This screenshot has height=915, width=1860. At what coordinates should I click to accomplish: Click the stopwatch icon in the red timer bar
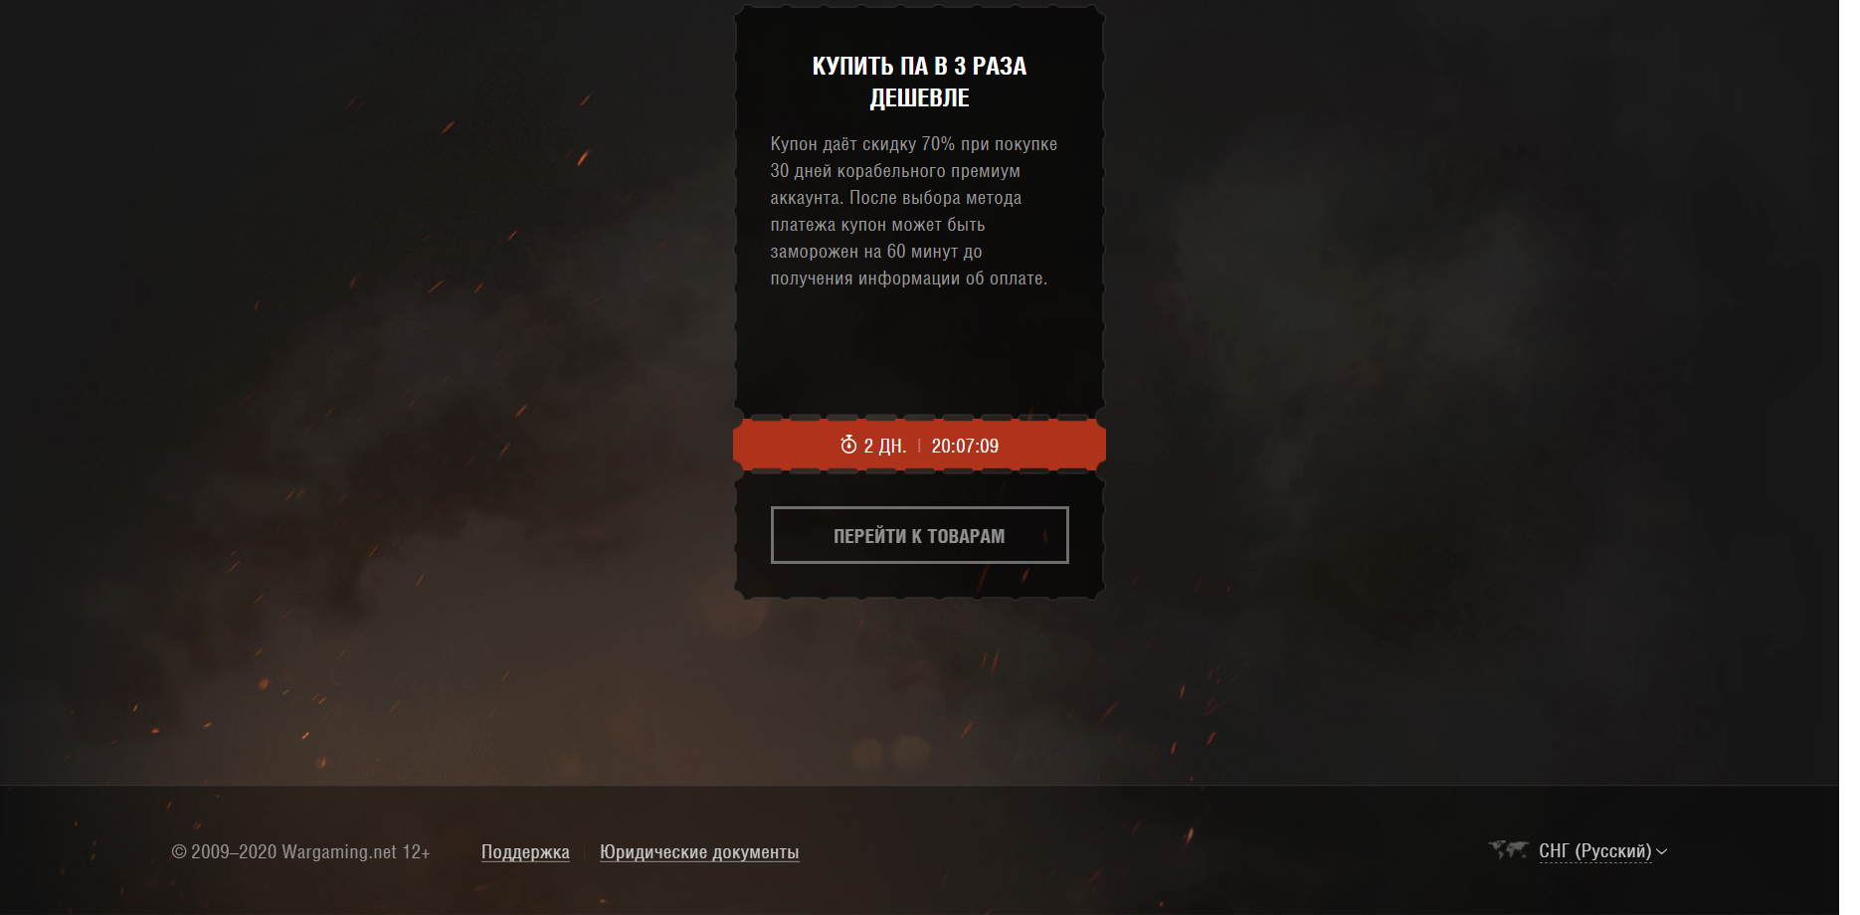click(x=848, y=445)
